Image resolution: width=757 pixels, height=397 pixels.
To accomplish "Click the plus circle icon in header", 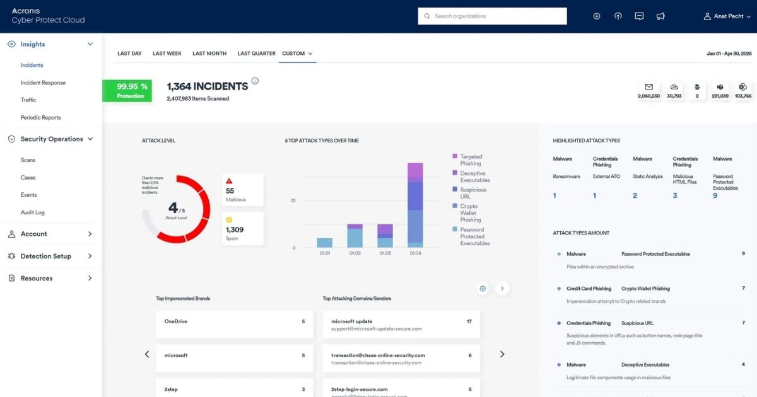I will tap(597, 16).
